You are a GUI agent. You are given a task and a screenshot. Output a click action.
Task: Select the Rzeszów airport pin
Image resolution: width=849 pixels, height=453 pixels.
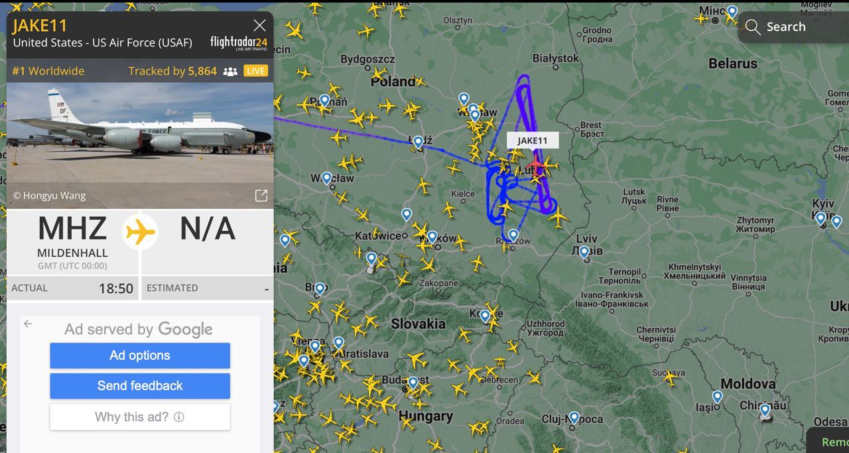tap(513, 235)
